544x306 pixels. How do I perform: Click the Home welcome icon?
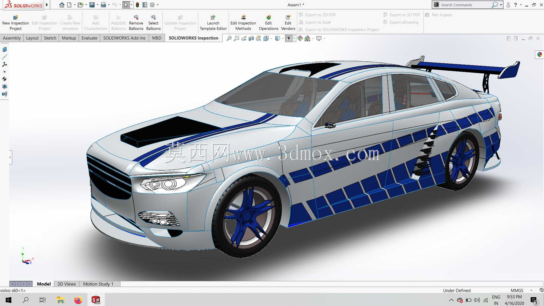pyautogui.click(x=62, y=5)
